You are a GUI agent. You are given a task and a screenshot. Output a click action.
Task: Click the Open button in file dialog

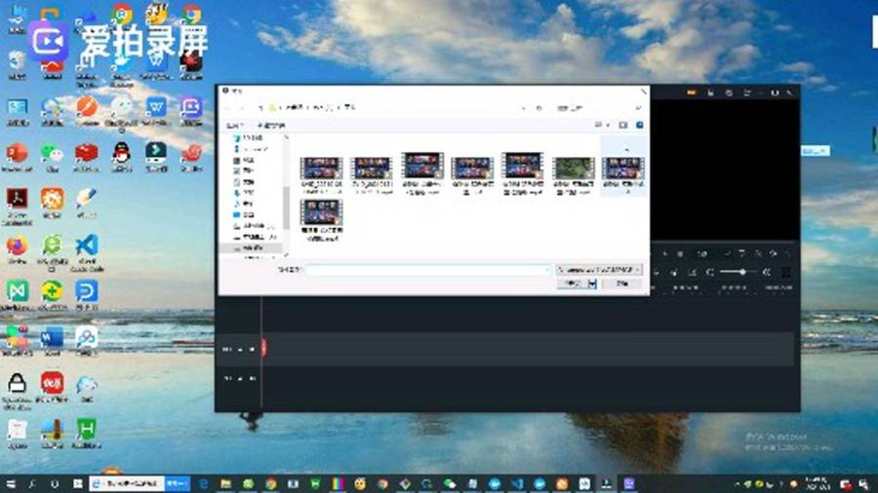tap(573, 284)
